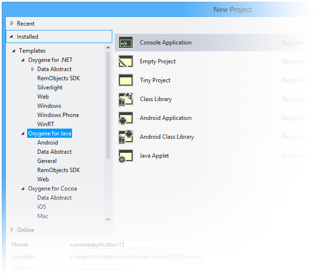Open RemObjects SDK under Oxygene for Java

pyautogui.click(x=59, y=170)
